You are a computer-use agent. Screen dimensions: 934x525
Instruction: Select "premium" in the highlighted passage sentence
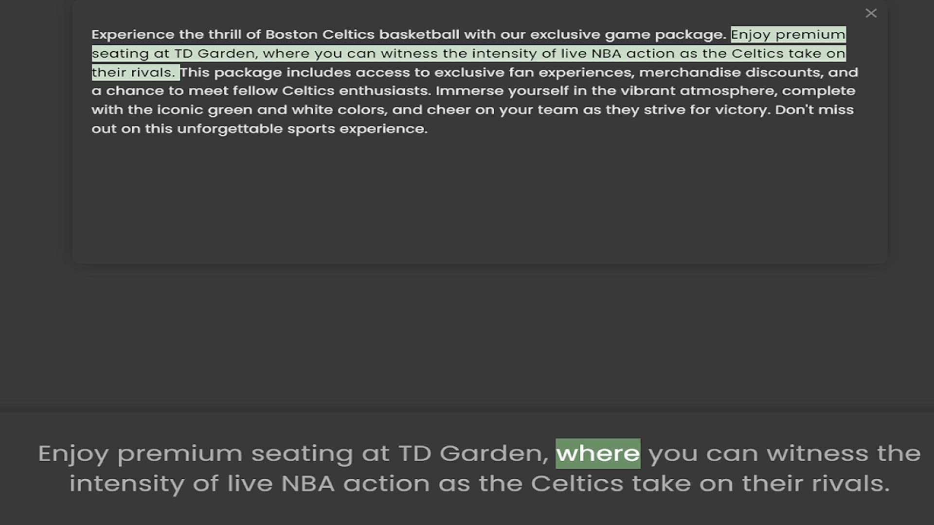810,35
